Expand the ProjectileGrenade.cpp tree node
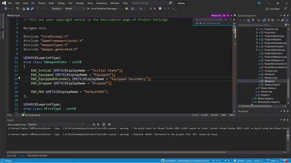 click(257, 43)
